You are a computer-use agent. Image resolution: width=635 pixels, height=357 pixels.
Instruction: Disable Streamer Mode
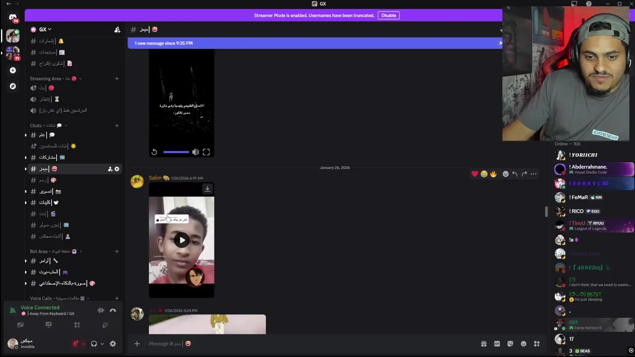(x=388, y=15)
